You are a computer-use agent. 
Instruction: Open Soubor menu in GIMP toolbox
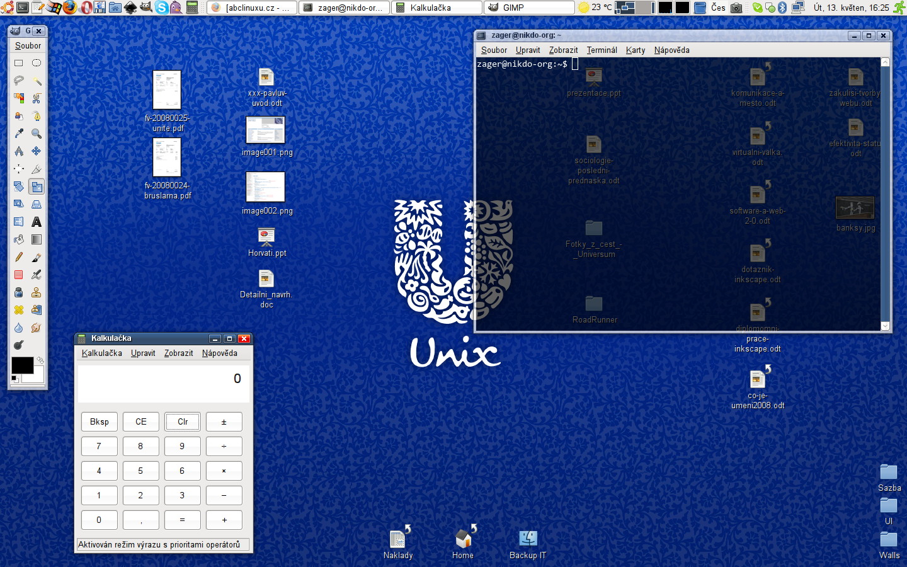[28, 46]
